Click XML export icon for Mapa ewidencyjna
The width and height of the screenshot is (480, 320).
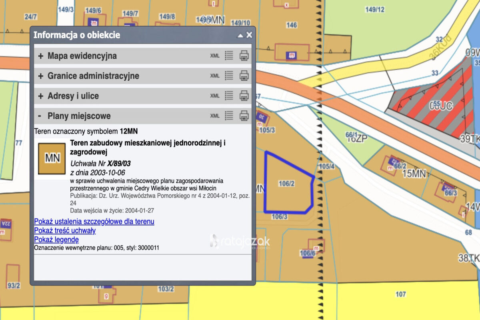point(215,56)
